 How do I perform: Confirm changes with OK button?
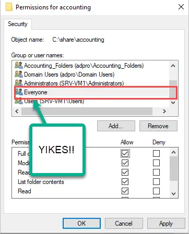[81, 224]
